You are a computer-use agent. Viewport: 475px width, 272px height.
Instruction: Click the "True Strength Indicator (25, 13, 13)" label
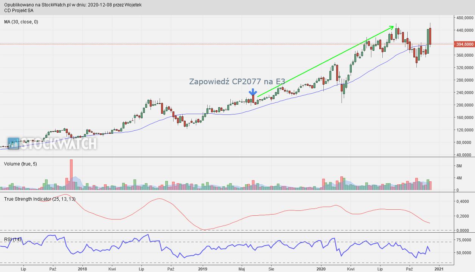(x=40, y=199)
